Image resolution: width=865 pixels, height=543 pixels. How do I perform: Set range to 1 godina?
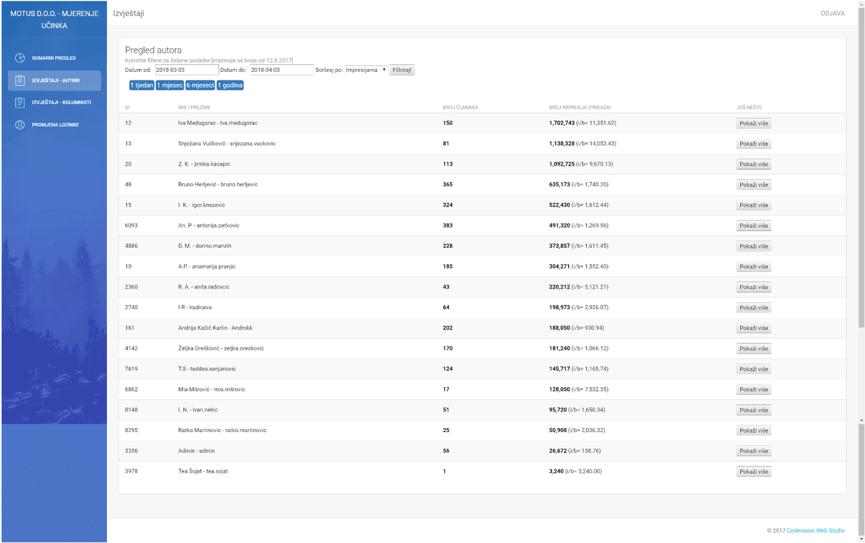[x=230, y=85]
